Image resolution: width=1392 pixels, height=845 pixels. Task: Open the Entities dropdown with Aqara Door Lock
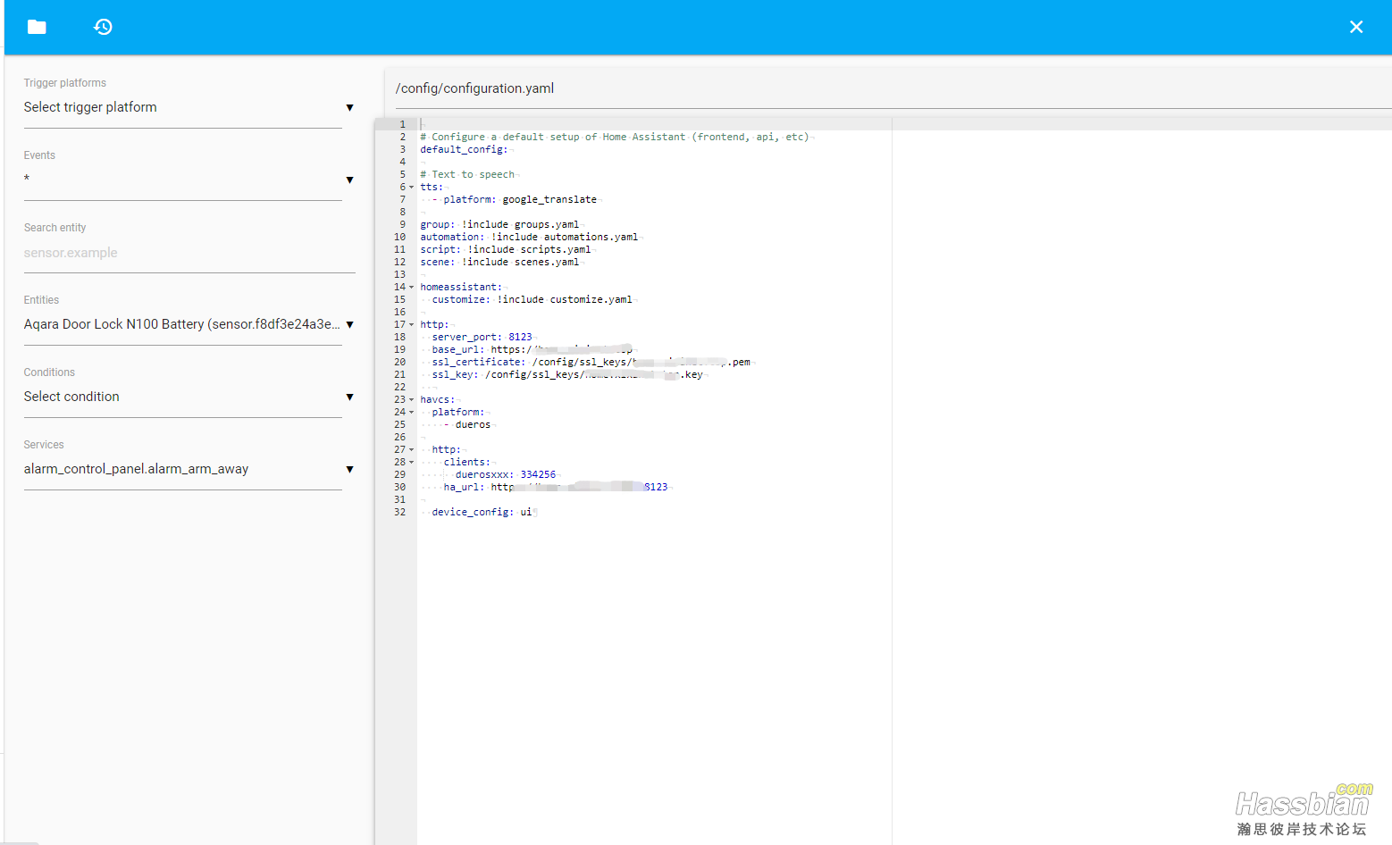pos(189,324)
